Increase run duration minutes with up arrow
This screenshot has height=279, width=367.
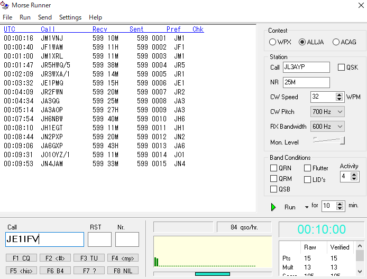pos(340,204)
